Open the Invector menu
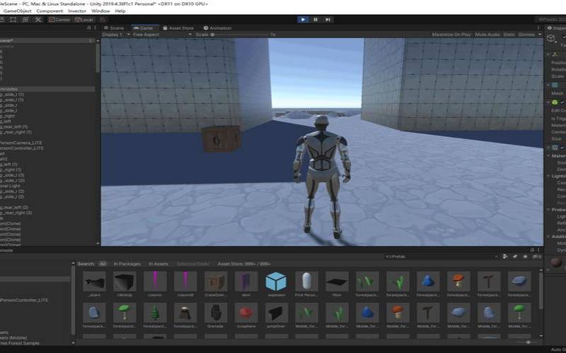The height and width of the screenshot is (353, 566). [77, 11]
